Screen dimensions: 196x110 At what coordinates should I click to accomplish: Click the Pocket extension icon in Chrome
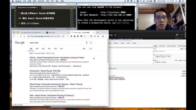tap(81, 36)
